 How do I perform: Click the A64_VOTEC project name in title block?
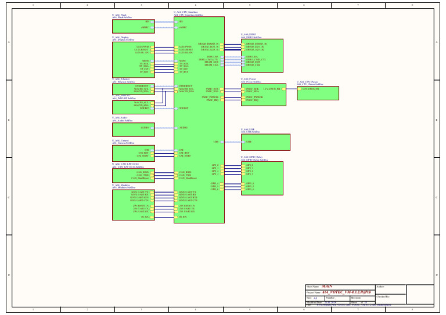tap(346, 292)
